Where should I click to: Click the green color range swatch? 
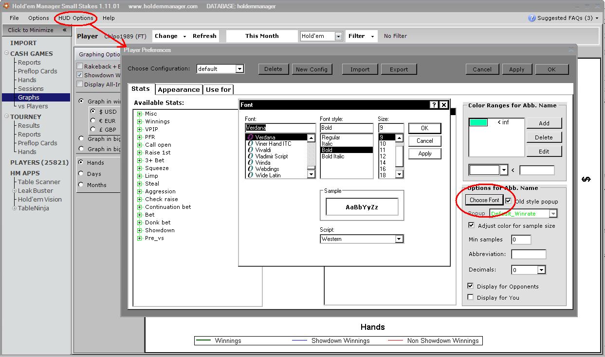(x=478, y=122)
